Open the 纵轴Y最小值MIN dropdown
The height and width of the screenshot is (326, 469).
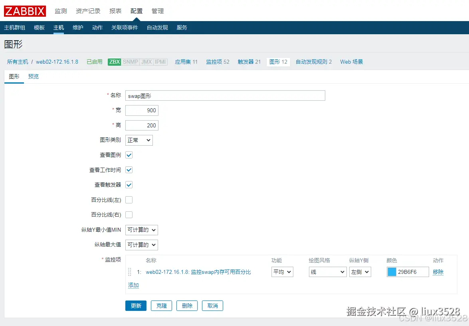tap(141, 230)
